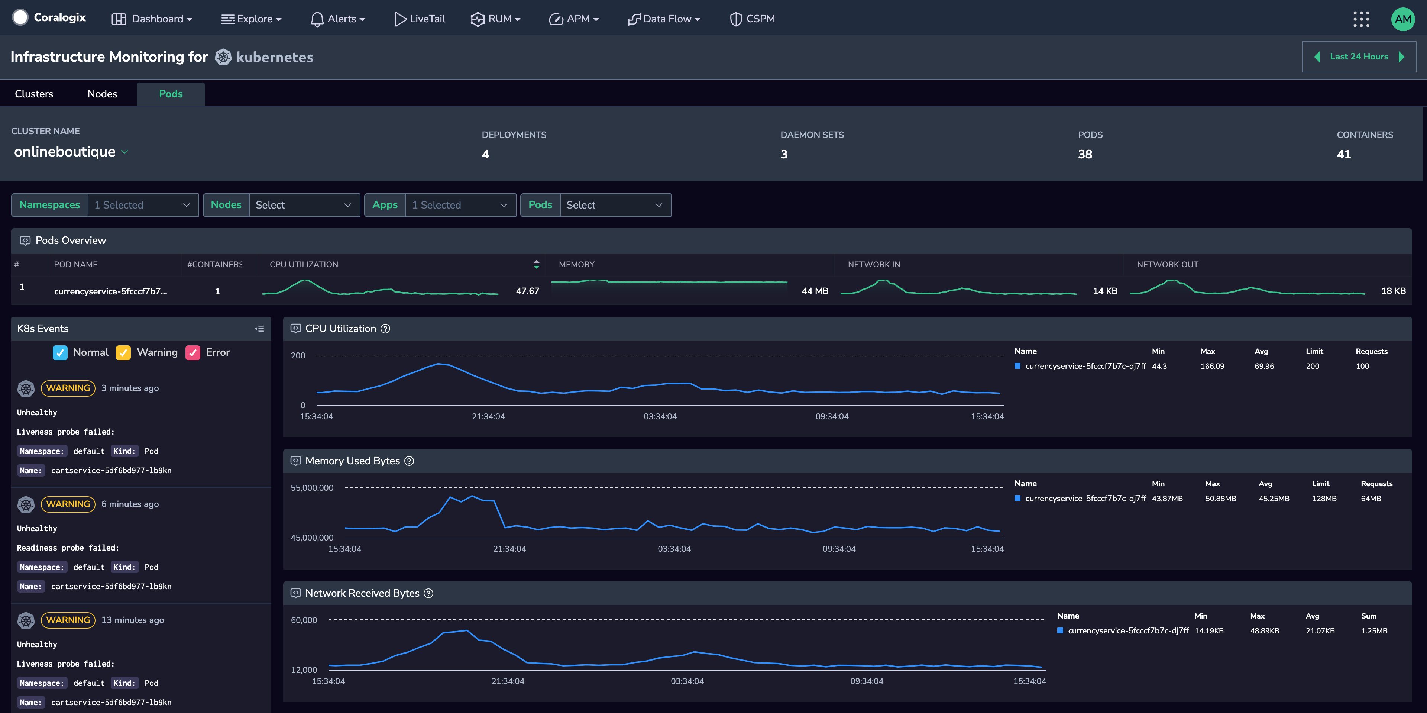This screenshot has height=713, width=1427.
Task: Click the WARNING badge of 13 minutes ago event
Action: (68, 620)
